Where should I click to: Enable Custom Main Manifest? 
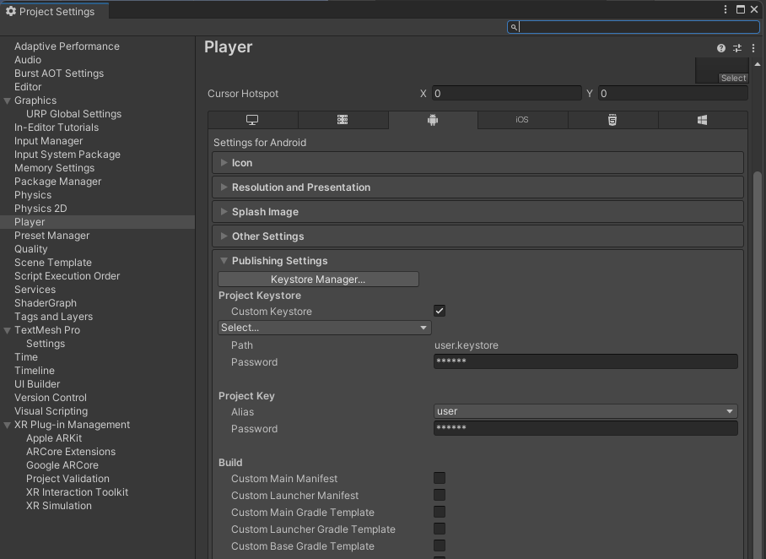pos(440,478)
